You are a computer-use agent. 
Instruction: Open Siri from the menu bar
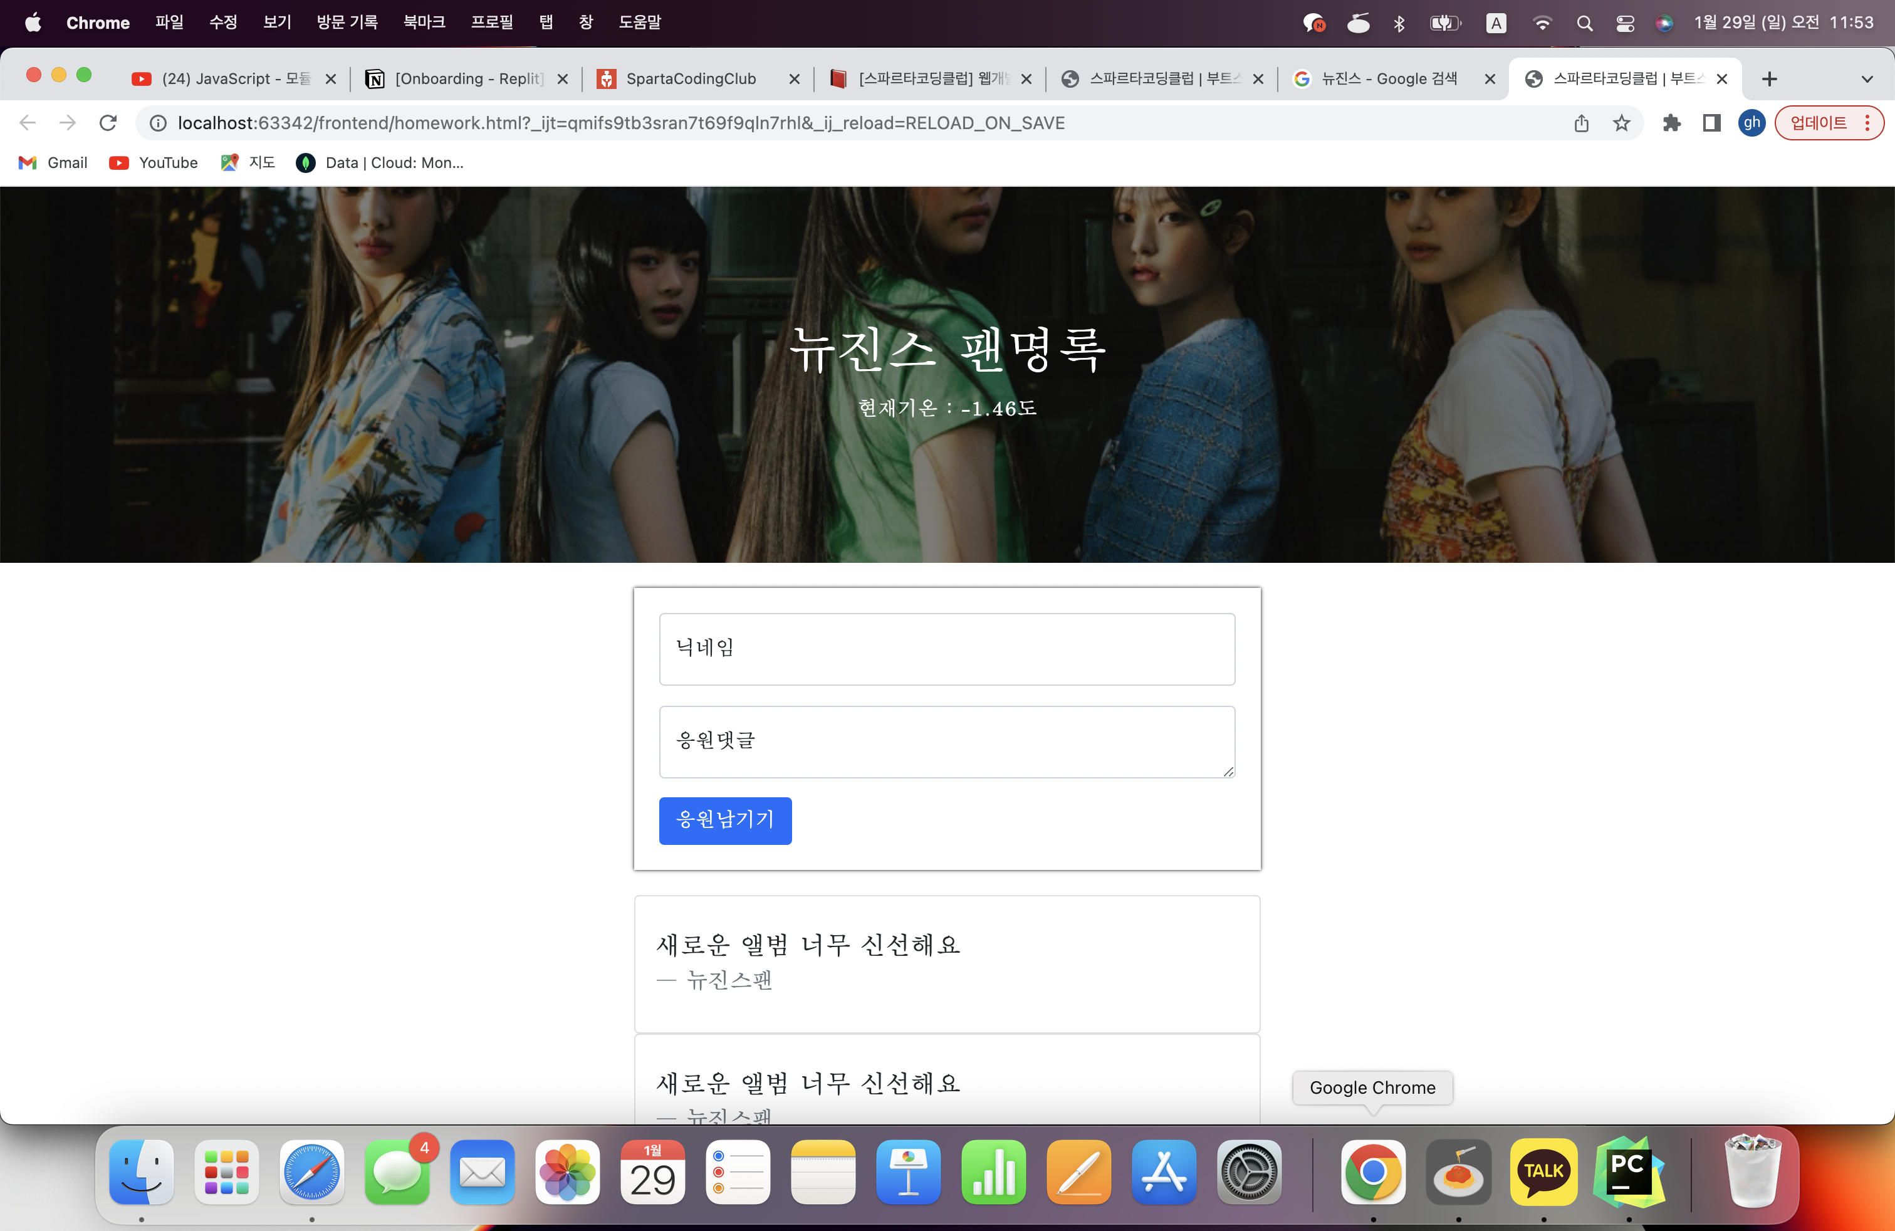pyautogui.click(x=1664, y=23)
